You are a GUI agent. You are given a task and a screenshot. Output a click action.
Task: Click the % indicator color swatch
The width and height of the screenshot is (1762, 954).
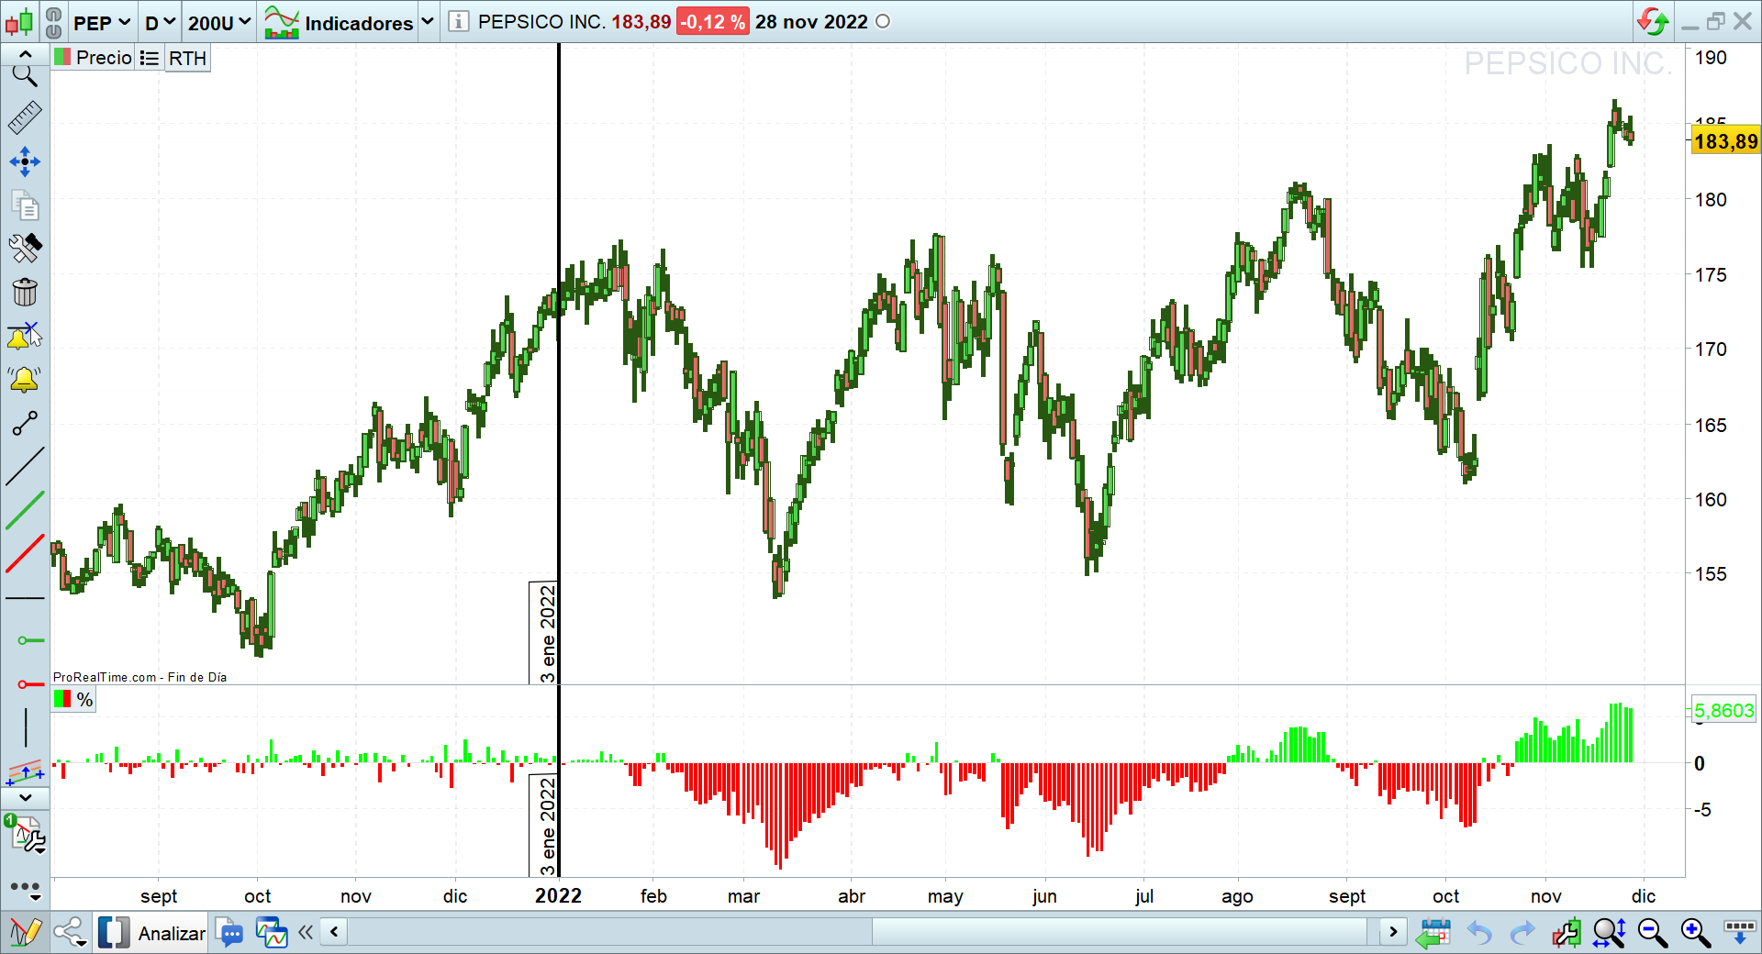click(x=62, y=699)
